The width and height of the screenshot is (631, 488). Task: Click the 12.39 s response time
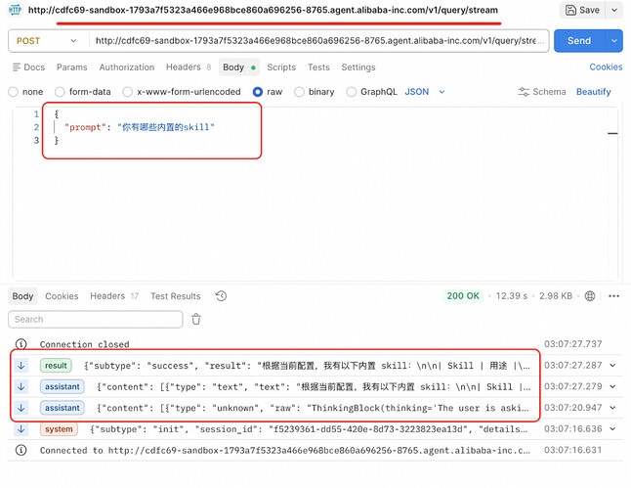tap(512, 296)
